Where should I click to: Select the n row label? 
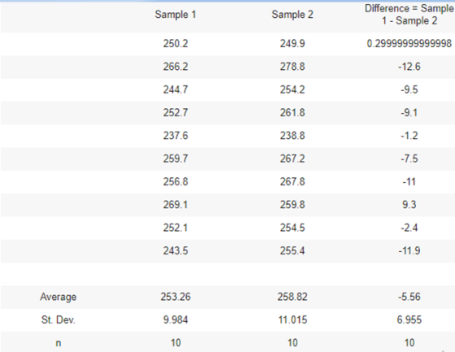pyautogui.click(x=58, y=343)
